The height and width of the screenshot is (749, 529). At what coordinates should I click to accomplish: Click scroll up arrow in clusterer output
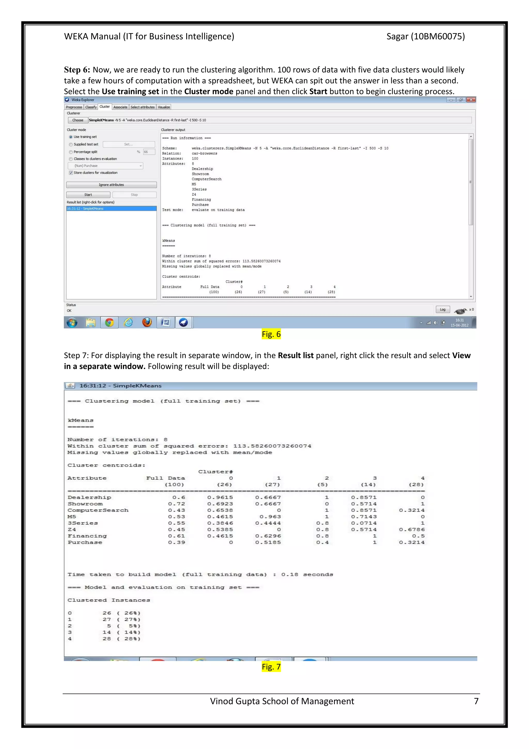coord(471,136)
